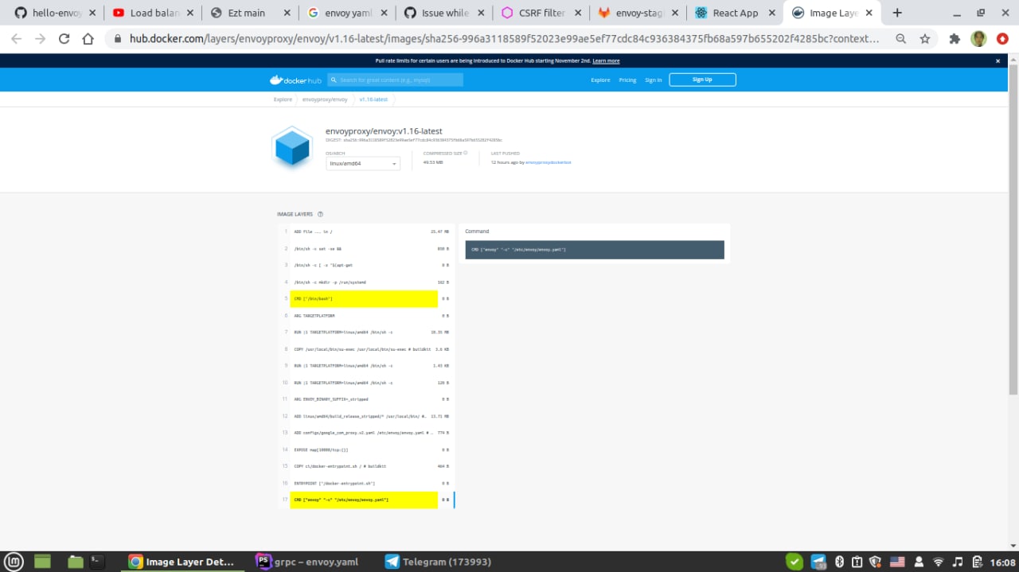Open Telegram (173993) taskbar window

[438, 562]
